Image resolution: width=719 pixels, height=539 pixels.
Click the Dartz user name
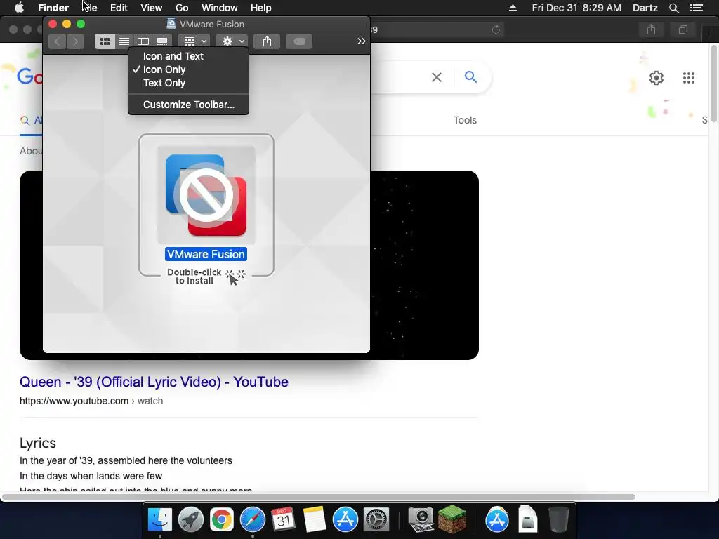point(645,7)
